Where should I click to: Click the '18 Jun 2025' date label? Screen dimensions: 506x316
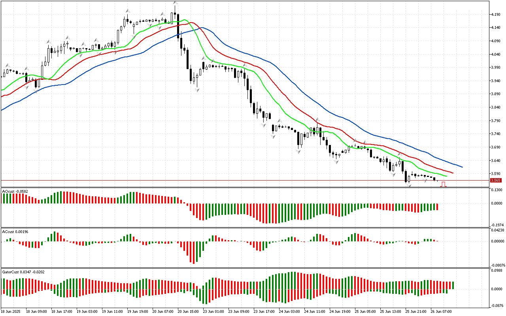(12, 311)
